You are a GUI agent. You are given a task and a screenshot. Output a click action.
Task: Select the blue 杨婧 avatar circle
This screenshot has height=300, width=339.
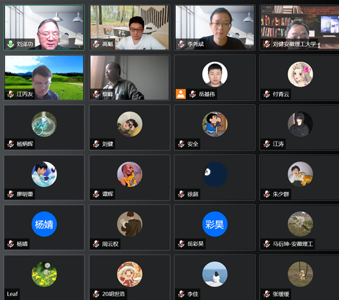[44, 224]
